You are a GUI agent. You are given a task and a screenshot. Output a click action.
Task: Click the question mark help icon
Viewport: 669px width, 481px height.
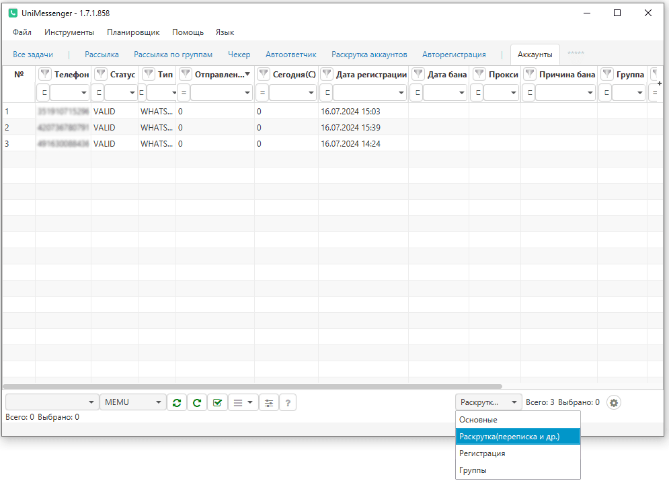point(288,402)
